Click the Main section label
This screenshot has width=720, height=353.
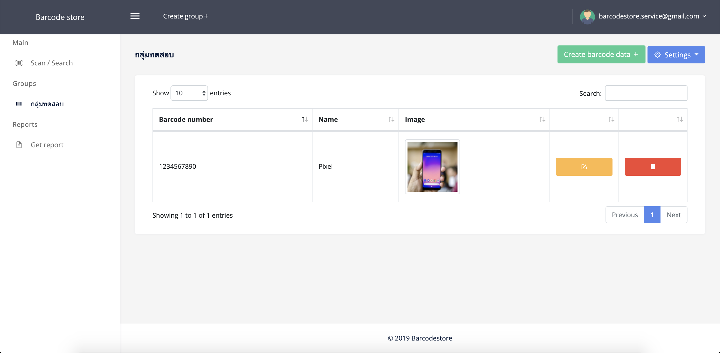point(20,42)
